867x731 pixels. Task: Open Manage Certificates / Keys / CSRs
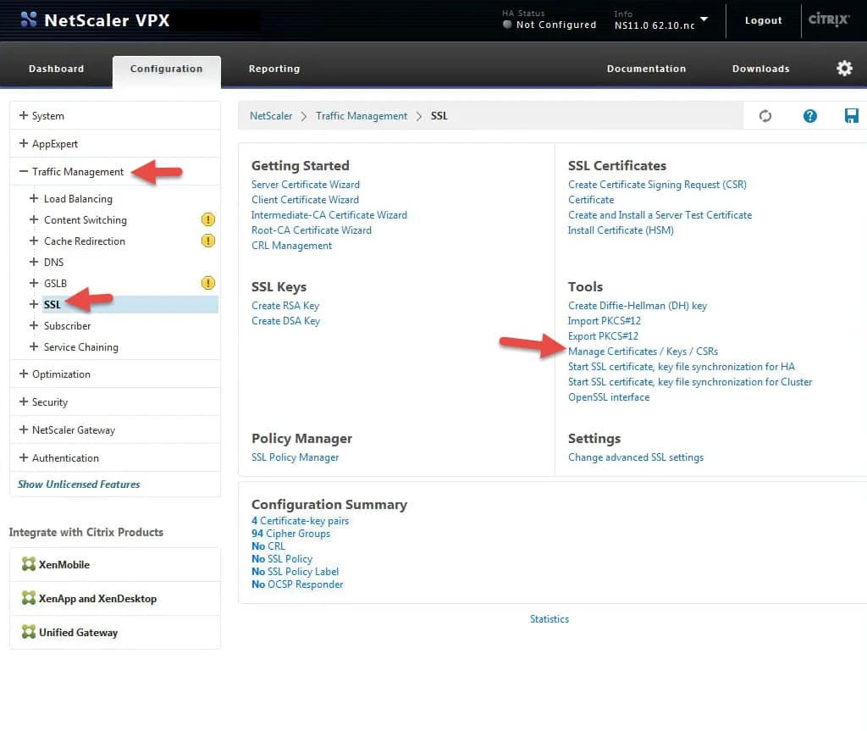point(643,352)
